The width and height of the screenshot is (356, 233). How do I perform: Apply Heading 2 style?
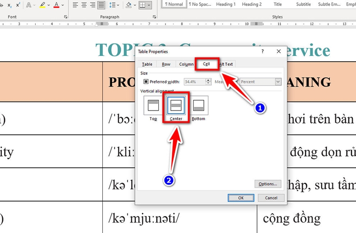(251, 4)
